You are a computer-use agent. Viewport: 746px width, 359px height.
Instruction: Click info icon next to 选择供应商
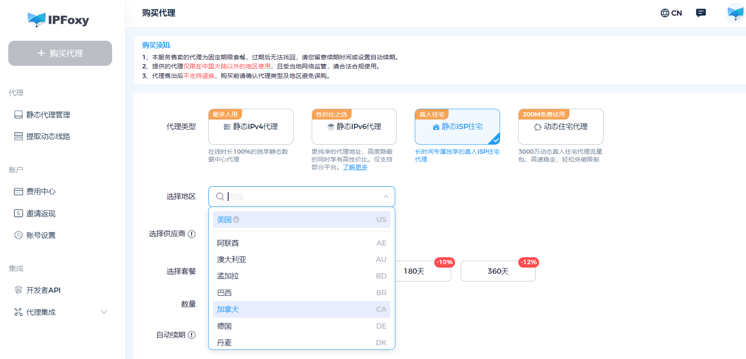point(191,234)
